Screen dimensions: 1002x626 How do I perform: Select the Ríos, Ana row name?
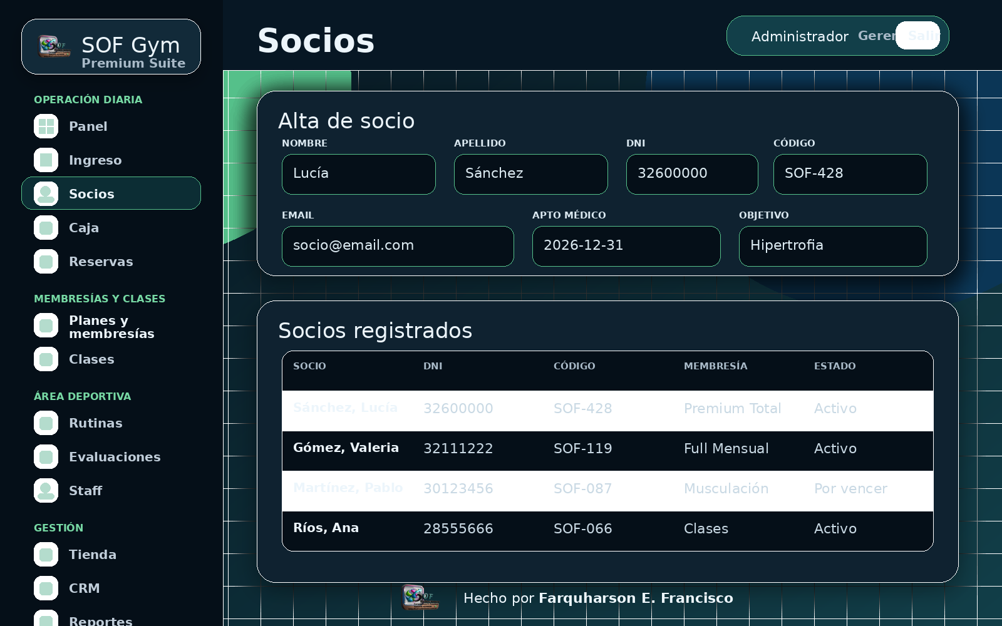(x=326, y=528)
